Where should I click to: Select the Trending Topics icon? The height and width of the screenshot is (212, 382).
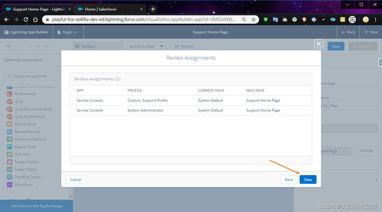click(10, 177)
